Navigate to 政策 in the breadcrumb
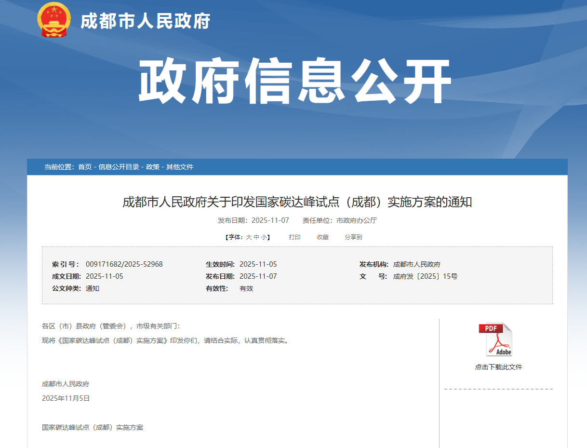This screenshot has height=448, width=587. point(153,167)
